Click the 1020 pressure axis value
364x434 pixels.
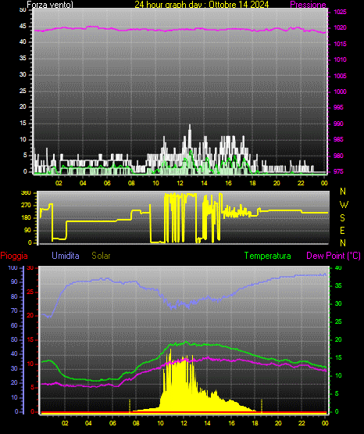click(x=340, y=27)
